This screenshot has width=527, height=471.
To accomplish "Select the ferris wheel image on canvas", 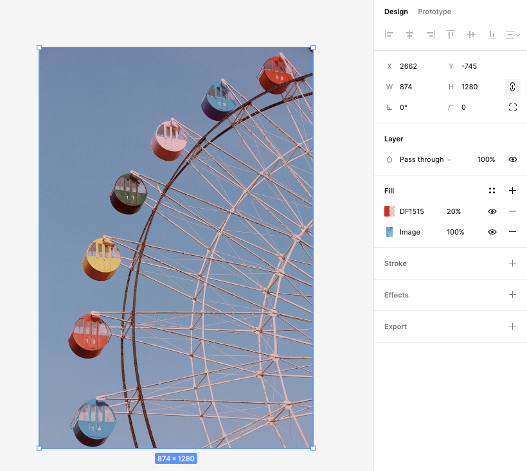I will tap(176, 248).
